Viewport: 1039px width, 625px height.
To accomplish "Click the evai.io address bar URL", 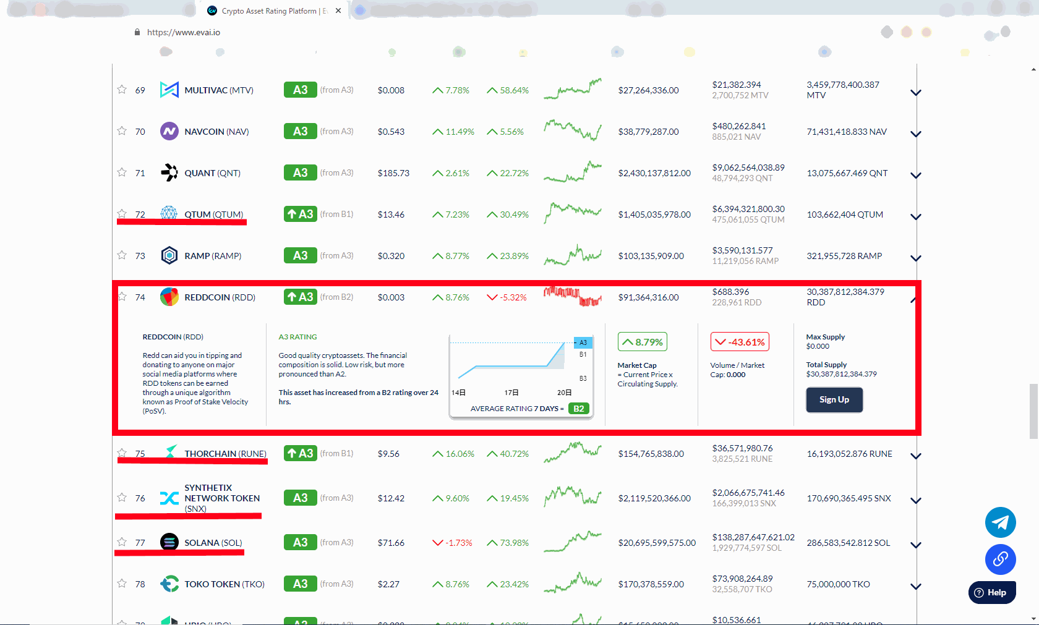I will 184,32.
